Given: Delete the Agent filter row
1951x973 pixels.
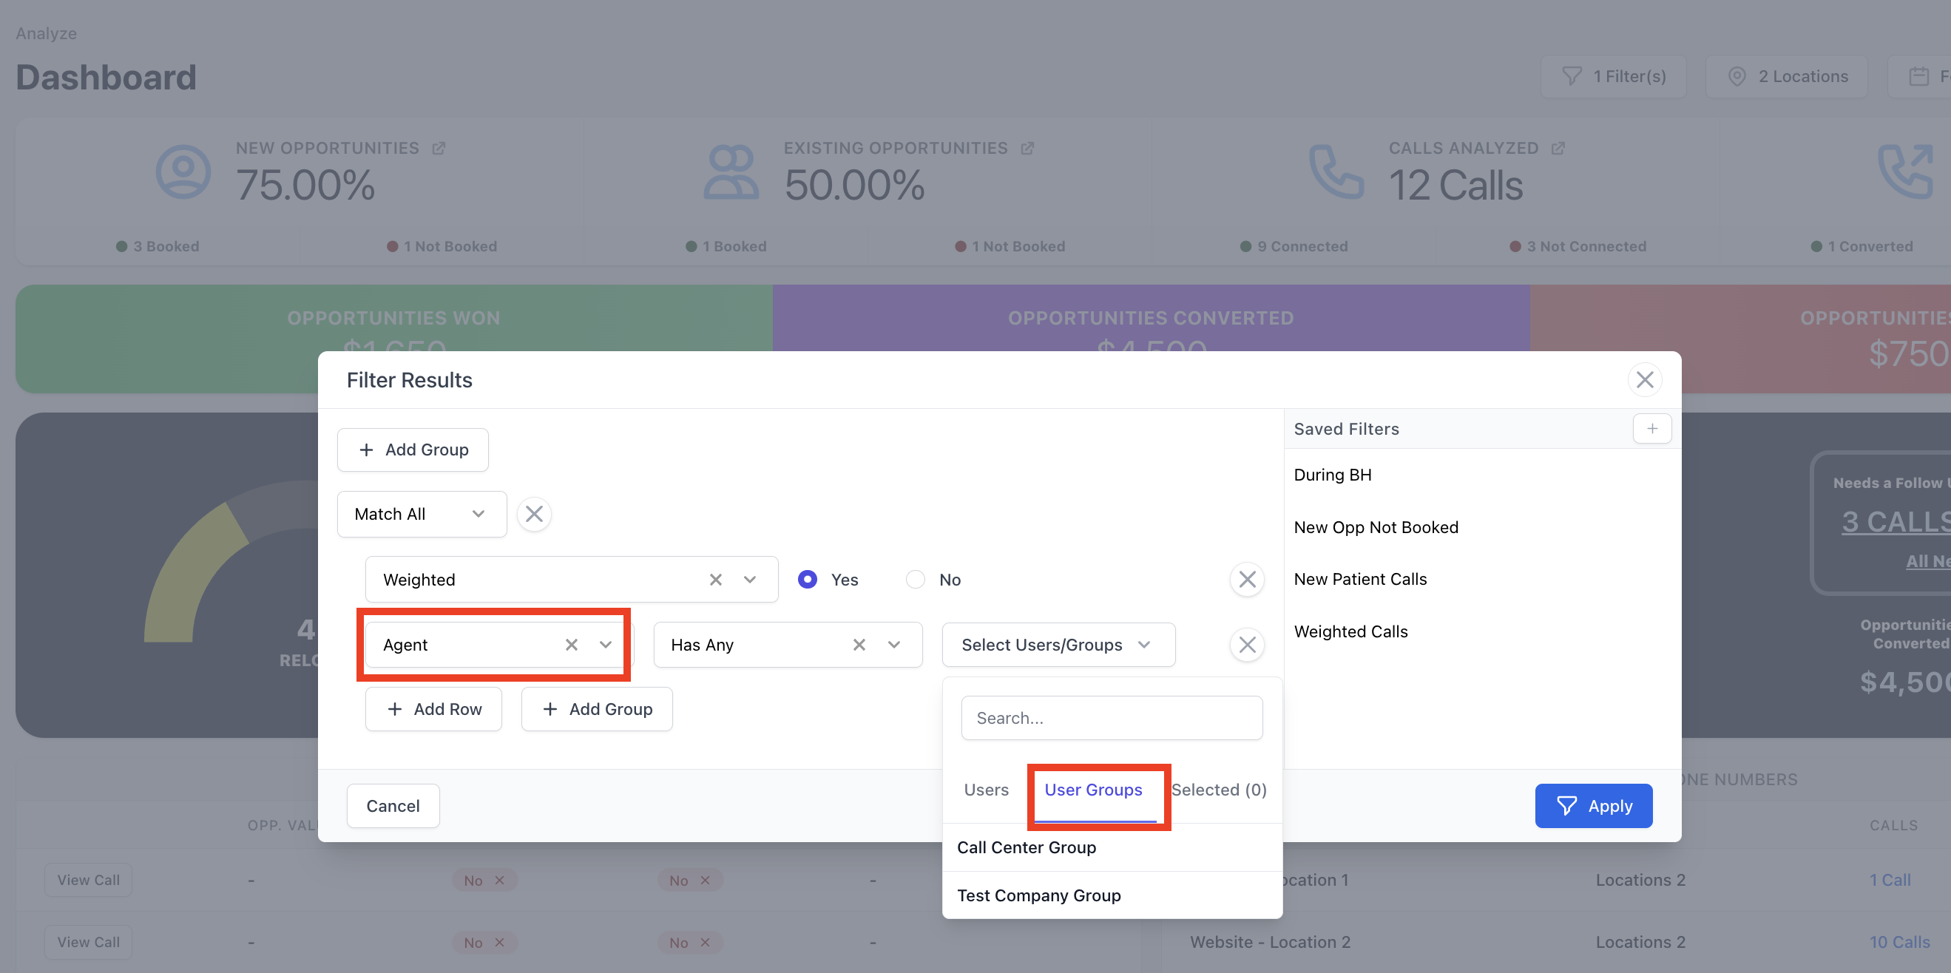Looking at the screenshot, I should click(1247, 645).
